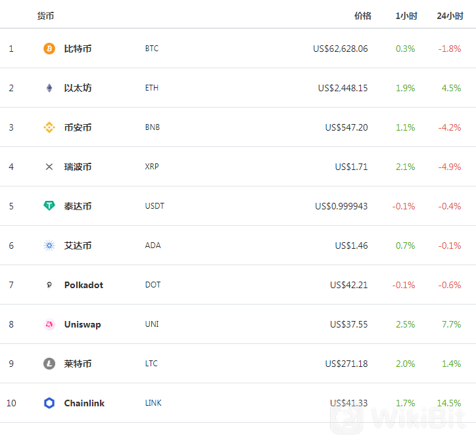This screenshot has width=476, height=447.
Task: Click Polkadot's 24-hour change -0.6%
Action: [x=450, y=285]
